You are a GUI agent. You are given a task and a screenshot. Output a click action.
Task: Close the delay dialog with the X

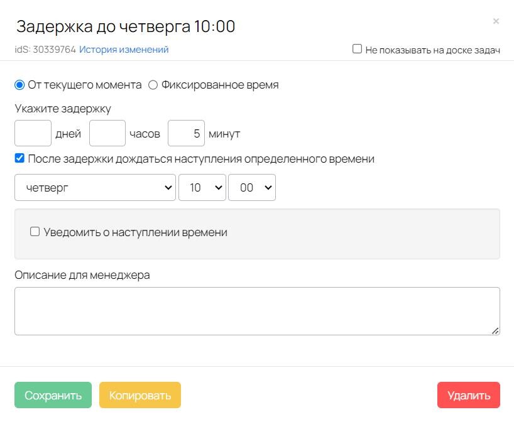(x=496, y=21)
